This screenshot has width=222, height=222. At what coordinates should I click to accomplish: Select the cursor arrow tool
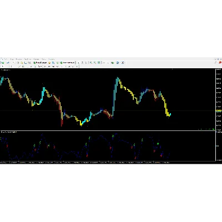coord(3,66)
